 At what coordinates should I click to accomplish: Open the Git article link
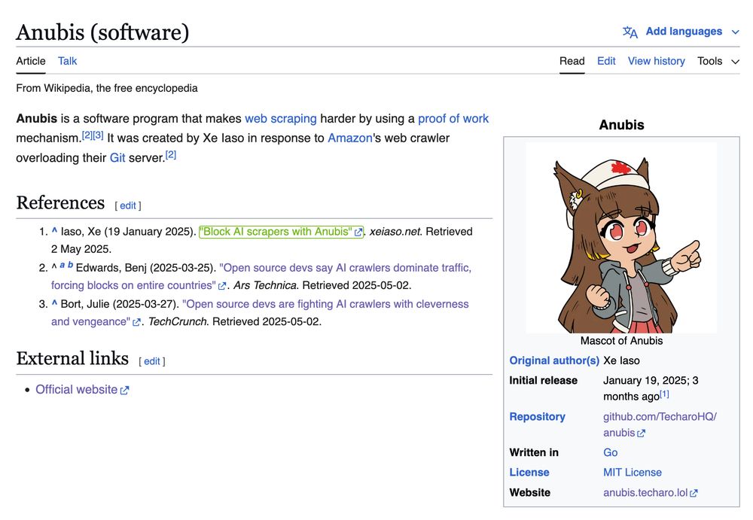click(x=117, y=158)
